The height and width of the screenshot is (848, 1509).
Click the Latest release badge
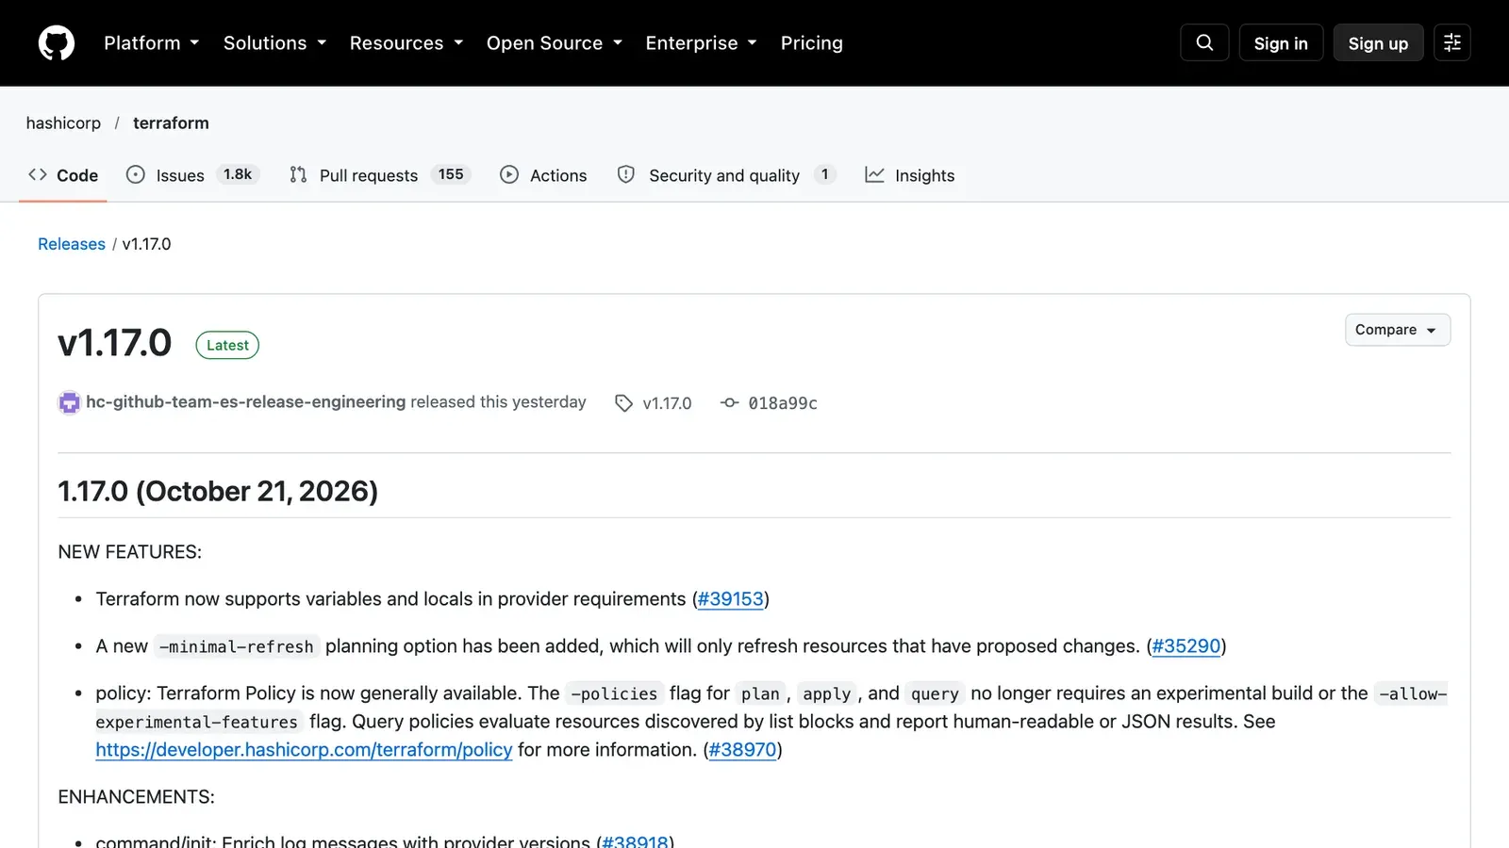tap(227, 346)
